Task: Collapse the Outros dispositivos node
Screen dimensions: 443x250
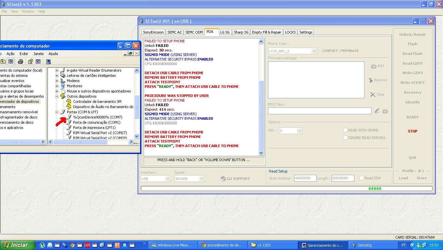Action: [57, 96]
